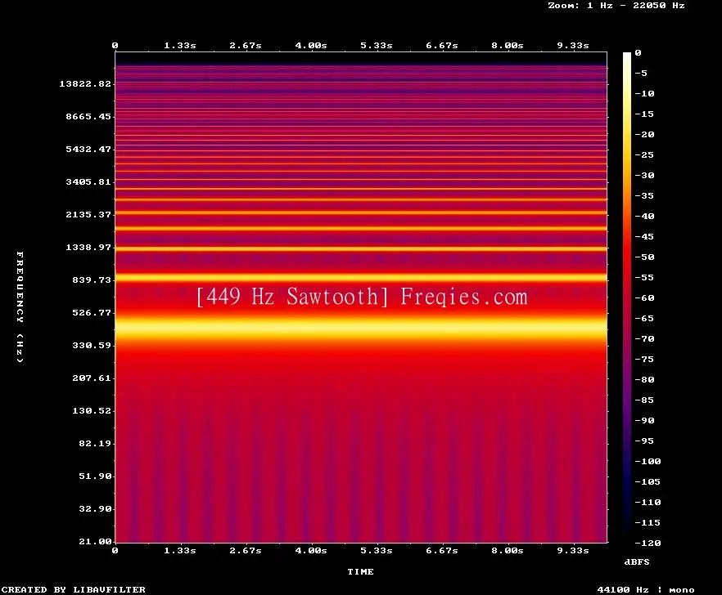Click frequency label 5432.47
The width and height of the screenshot is (722, 595).
coord(88,149)
